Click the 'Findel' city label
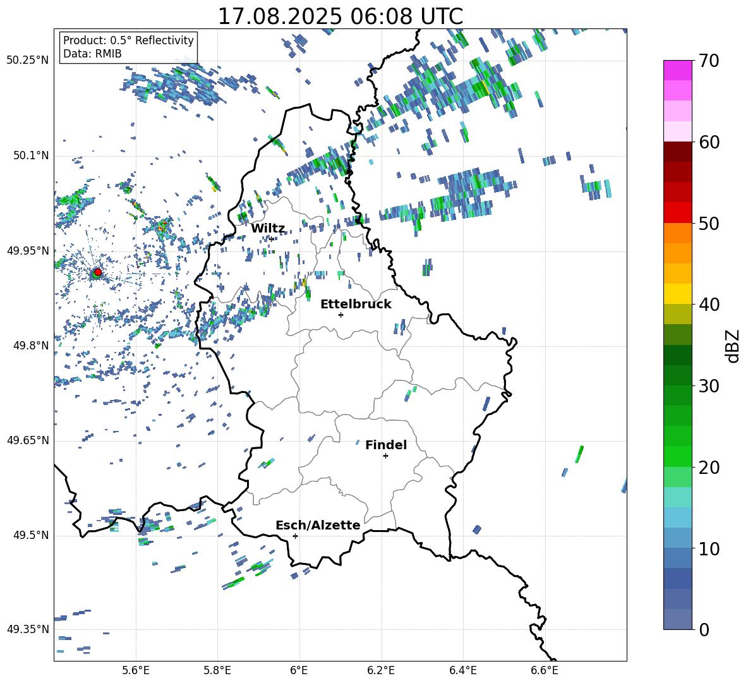Viewport: 748px width, 683px height. coord(386,445)
